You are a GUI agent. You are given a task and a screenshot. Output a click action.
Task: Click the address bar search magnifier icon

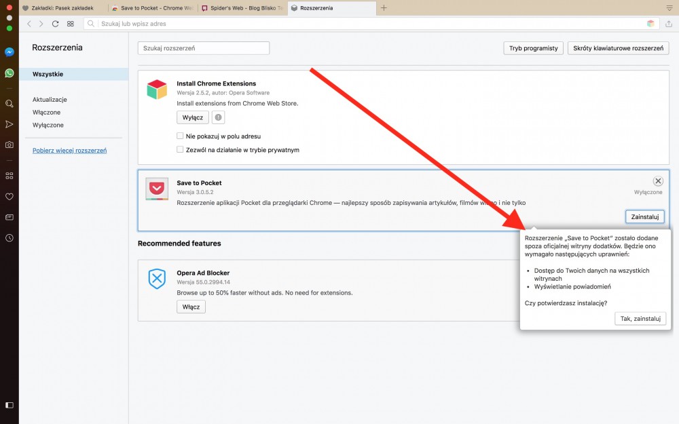point(91,24)
